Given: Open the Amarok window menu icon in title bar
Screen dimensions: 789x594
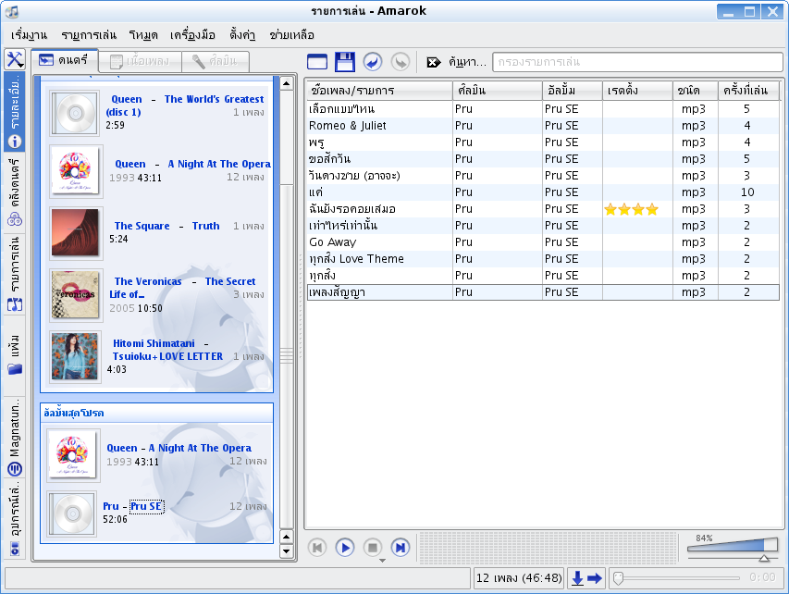Looking at the screenshot, I should (12, 11).
